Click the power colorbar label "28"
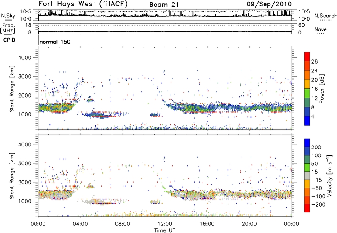This screenshot has height=233, width=337. [x=314, y=61]
